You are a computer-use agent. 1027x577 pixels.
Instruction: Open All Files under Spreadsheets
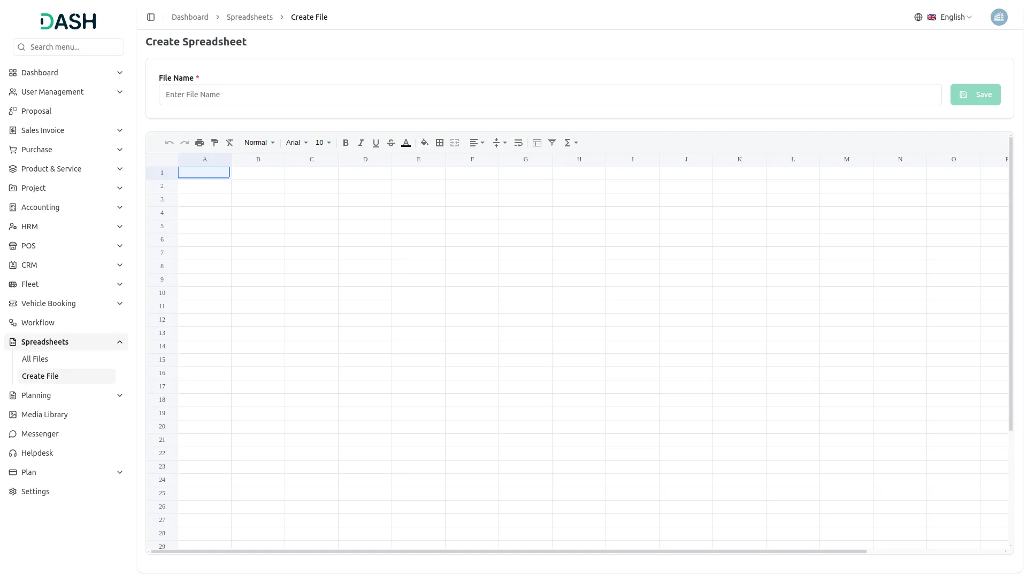pyautogui.click(x=66, y=359)
